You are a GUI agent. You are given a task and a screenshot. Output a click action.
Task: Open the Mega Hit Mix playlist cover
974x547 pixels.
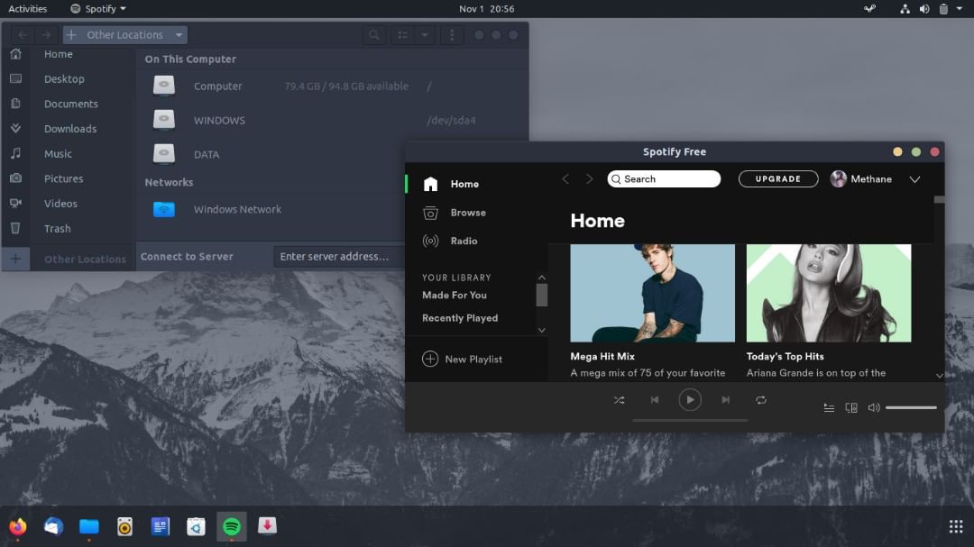point(652,293)
